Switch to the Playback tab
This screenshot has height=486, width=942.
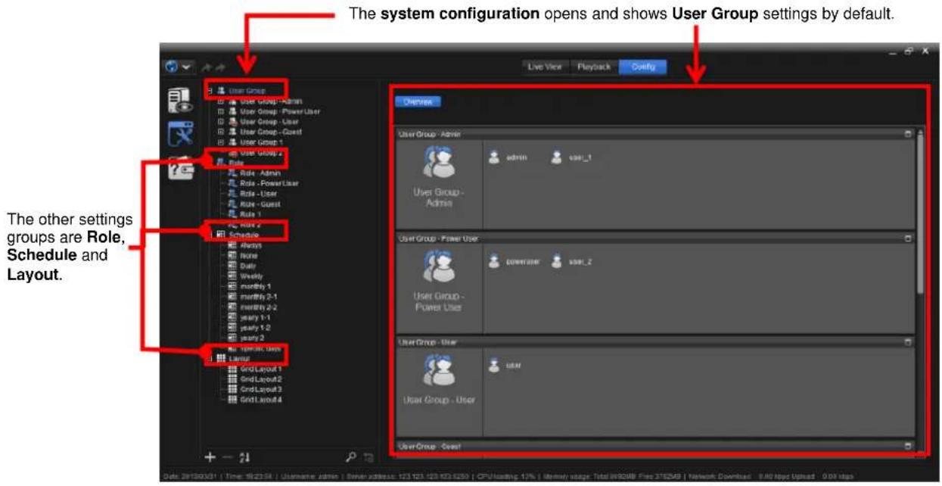(x=593, y=67)
